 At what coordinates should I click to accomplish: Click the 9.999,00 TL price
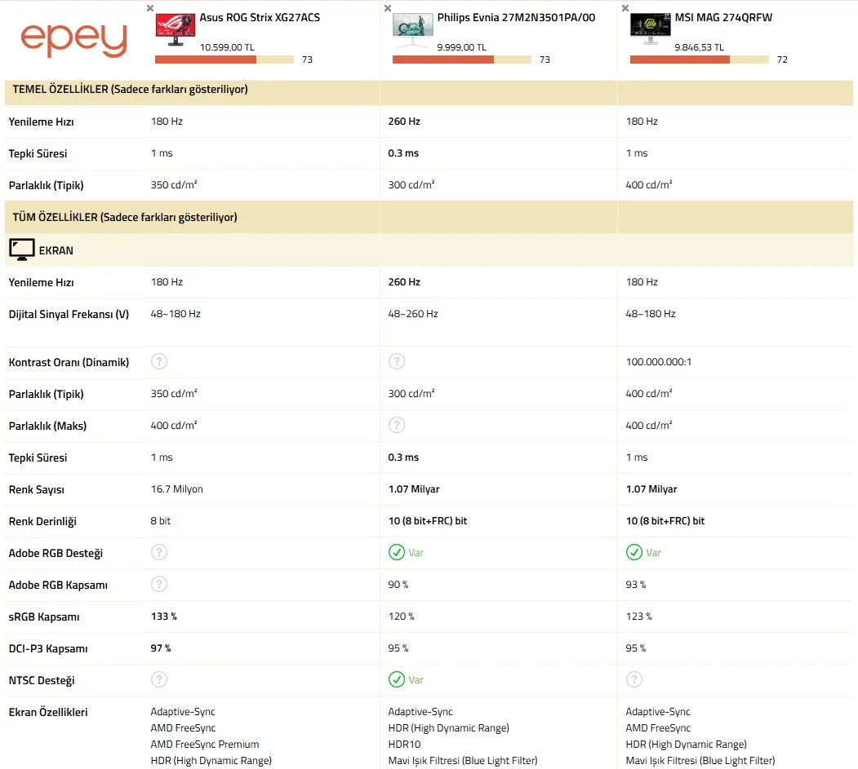pyautogui.click(x=461, y=47)
